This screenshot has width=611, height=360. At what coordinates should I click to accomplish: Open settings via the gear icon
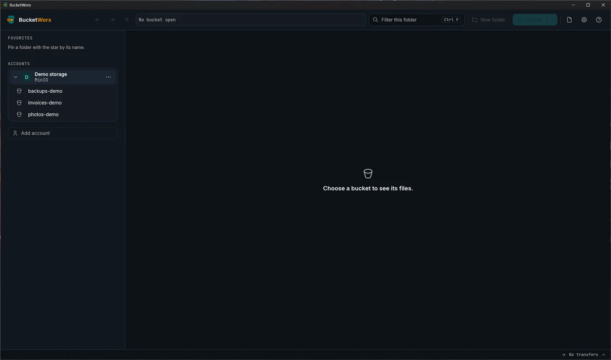pos(584,20)
